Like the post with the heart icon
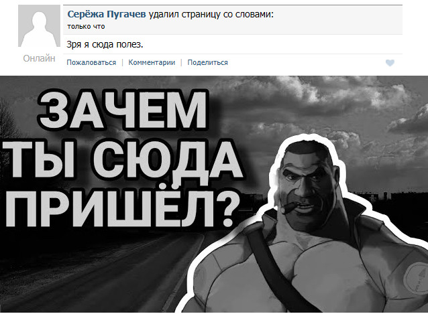This screenshot has height=314, width=428. (x=390, y=63)
